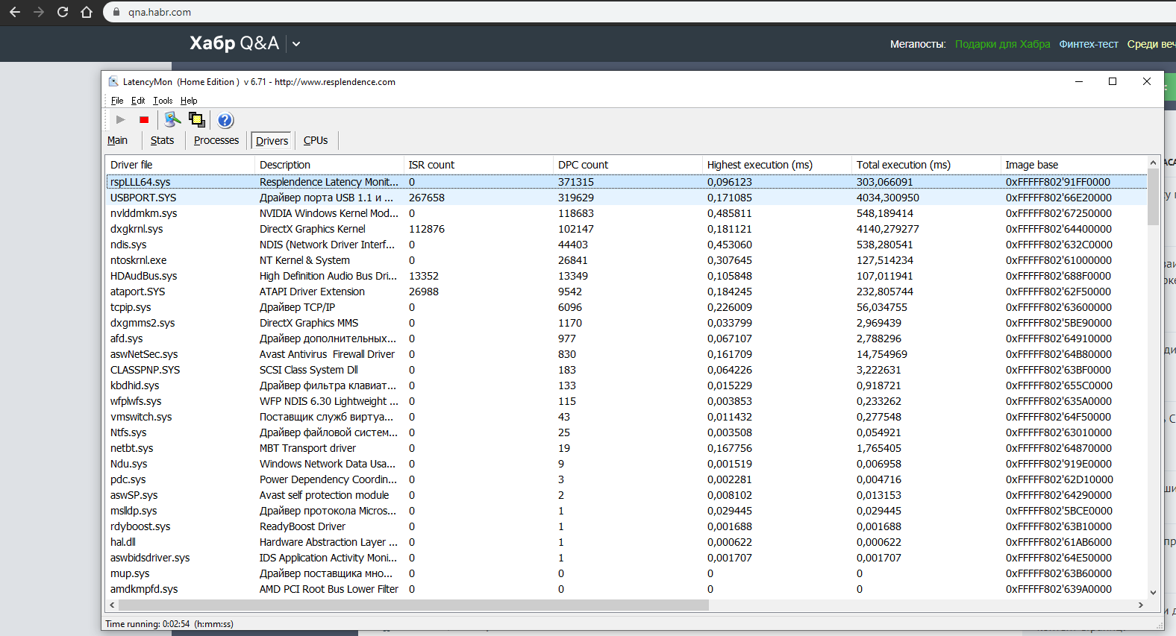The width and height of the screenshot is (1176, 636).
Task: Select the ntoskrnl.exe driver row
Action: [627, 260]
